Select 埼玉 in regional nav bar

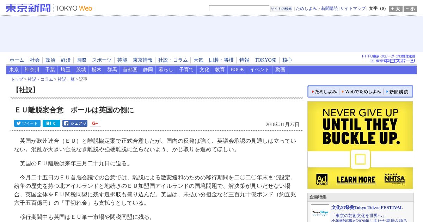(x=66, y=70)
